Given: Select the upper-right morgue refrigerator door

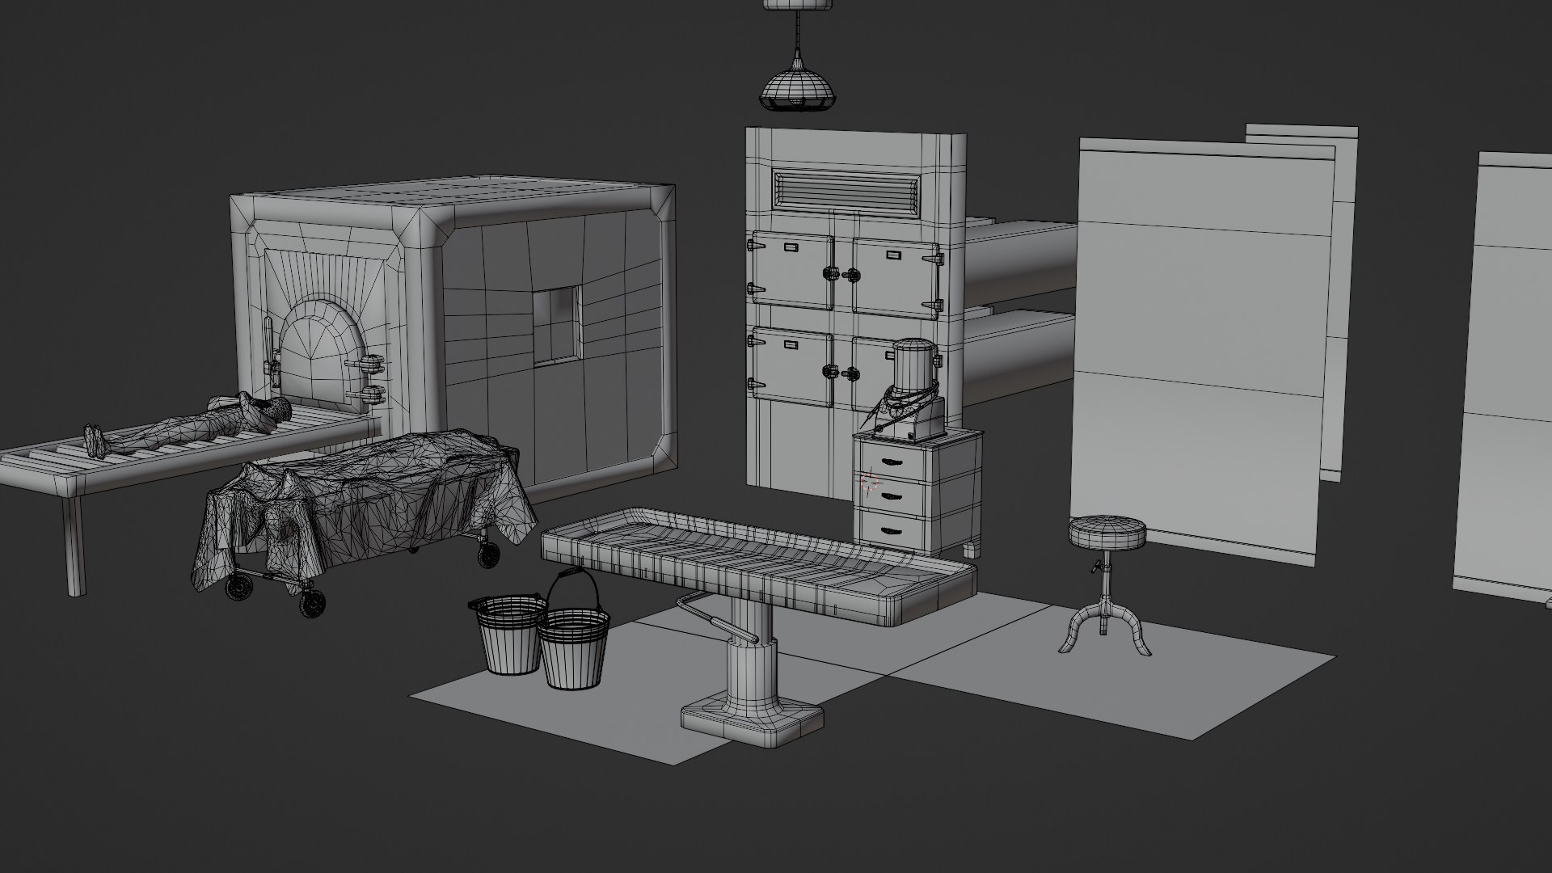Looking at the screenshot, I should (896, 278).
